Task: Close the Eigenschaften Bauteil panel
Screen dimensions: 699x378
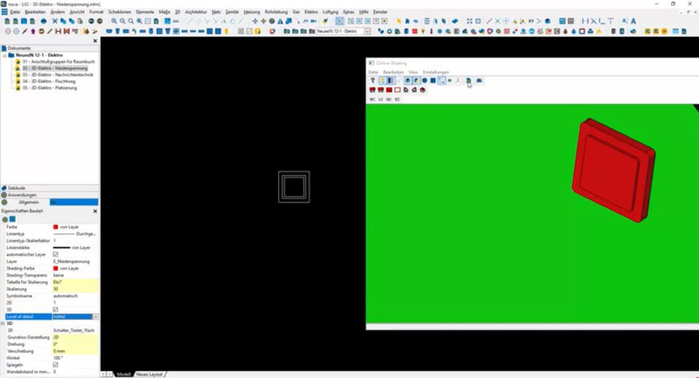Action: pyautogui.click(x=95, y=211)
